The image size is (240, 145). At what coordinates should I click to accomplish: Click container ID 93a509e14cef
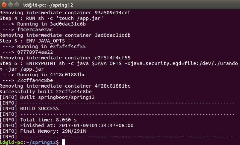pos(112,13)
